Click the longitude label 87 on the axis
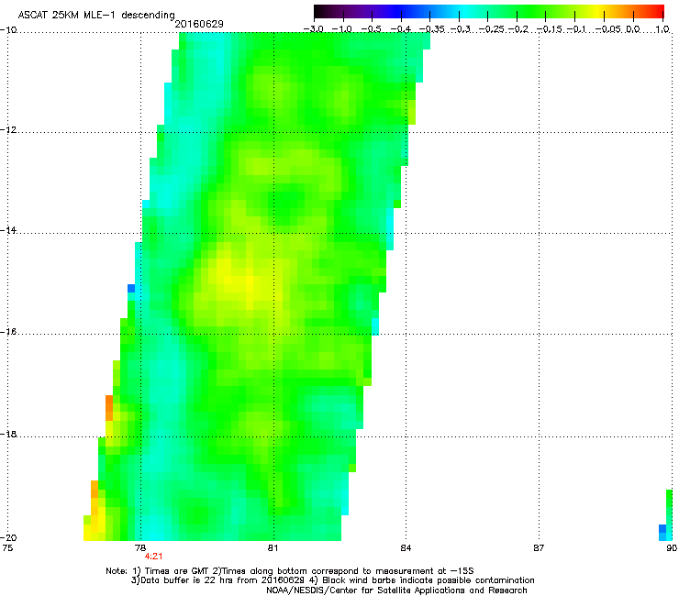Screen dimensions: 679x596 coord(539,548)
